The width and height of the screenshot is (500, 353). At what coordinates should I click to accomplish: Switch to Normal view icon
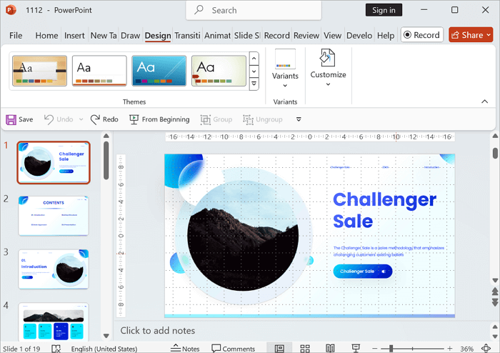(x=279, y=349)
